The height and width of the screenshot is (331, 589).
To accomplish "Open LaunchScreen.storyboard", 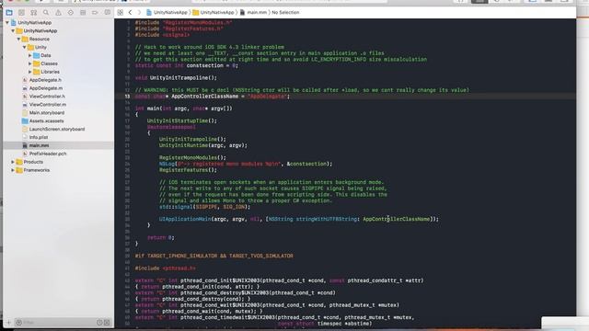I will pyautogui.click(x=57, y=129).
